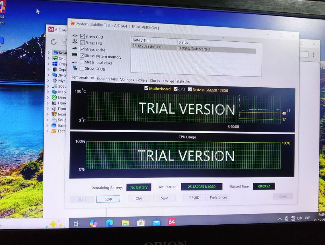This screenshot has width=325, height=245.
Task: Stop the stability test
Action: (108, 199)
